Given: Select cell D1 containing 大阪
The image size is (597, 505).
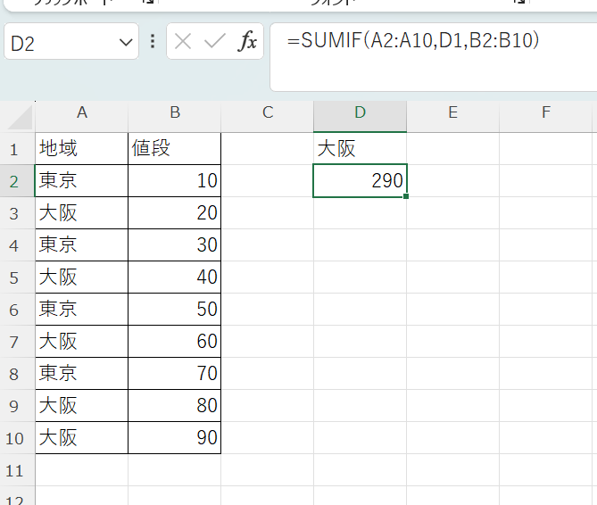Looking at the screenshot, I should click(x=360, y=148).
